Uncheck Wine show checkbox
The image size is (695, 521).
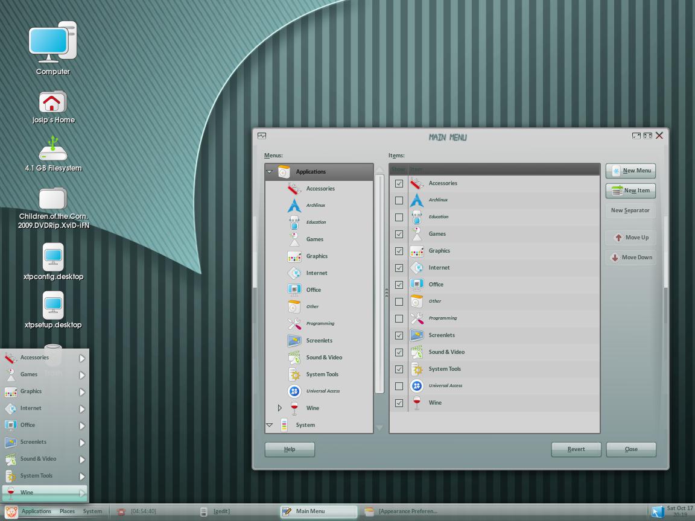coord(399,403)
